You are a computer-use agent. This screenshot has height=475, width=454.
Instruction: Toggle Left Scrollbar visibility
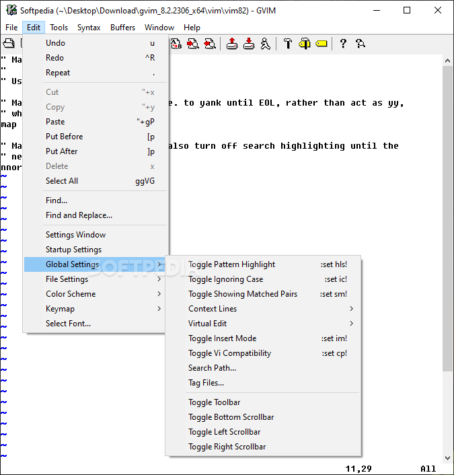[x=263, y=432]
